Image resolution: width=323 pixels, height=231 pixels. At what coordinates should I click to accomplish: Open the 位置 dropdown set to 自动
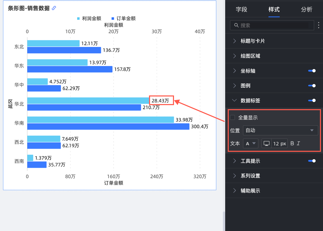pos(280,130)
